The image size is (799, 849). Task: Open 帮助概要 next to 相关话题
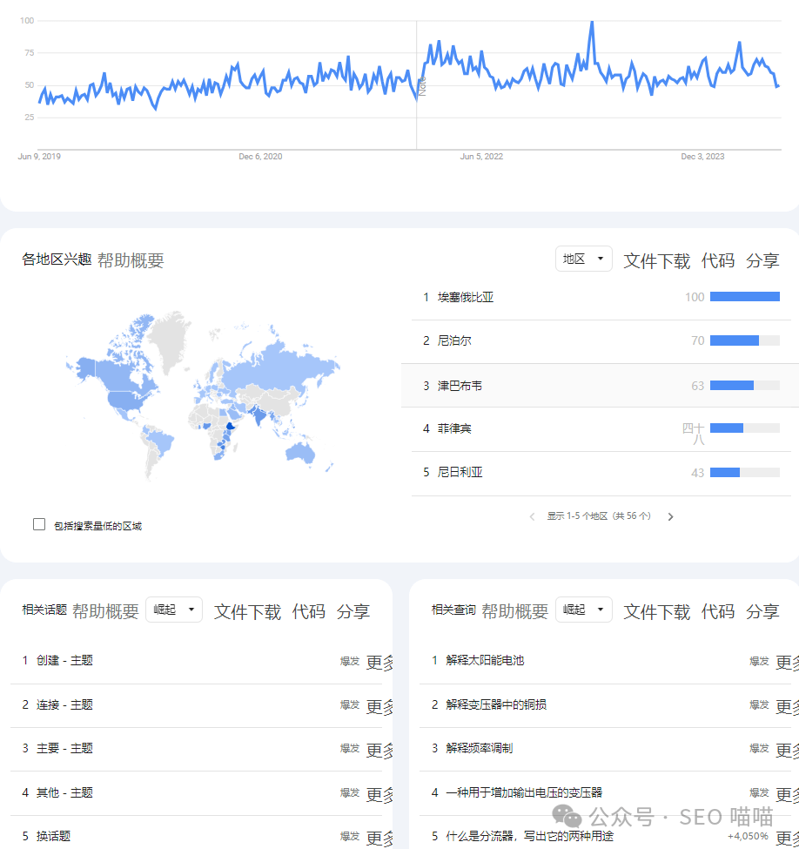click(x=105, y=611)
